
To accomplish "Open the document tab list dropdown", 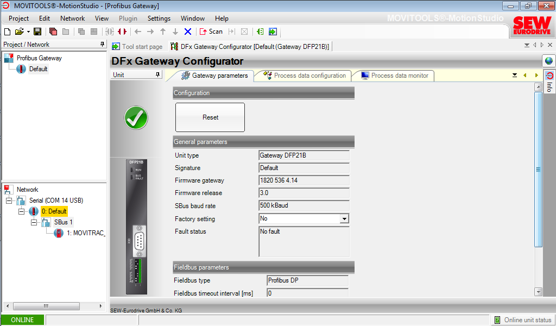I will [x=527, y=45].
